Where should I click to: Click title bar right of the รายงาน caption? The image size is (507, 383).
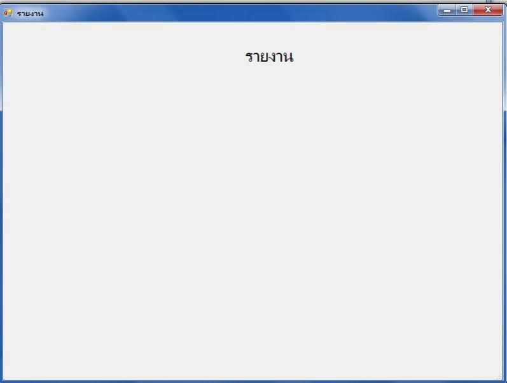[x=81, y=13]
